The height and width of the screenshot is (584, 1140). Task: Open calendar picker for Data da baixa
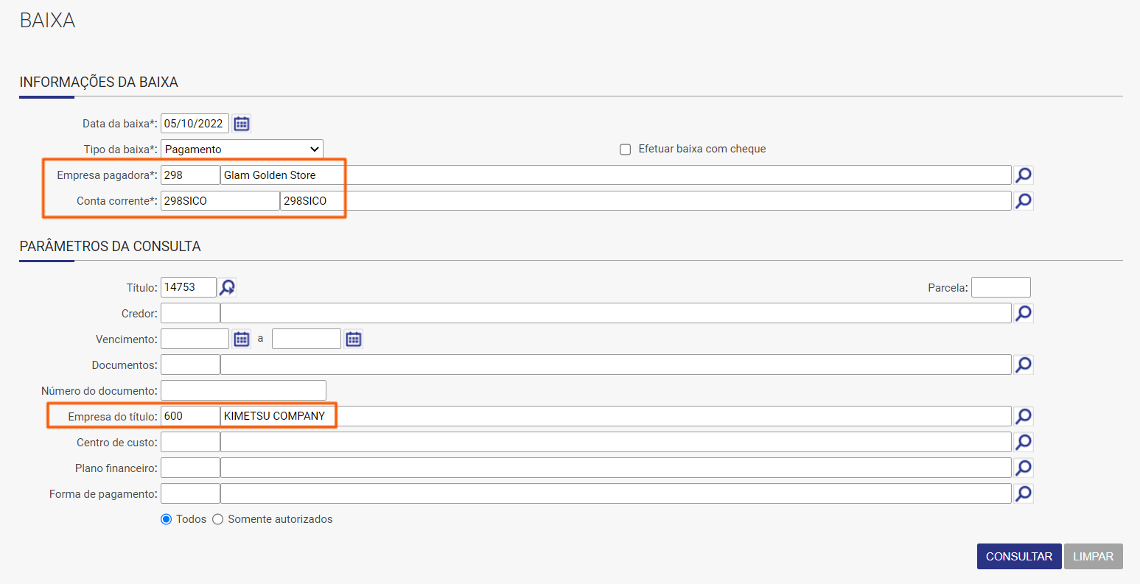click(242, 124)
